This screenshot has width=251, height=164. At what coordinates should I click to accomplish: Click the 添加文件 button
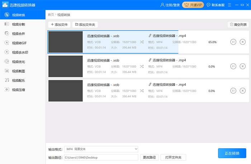point(59,25)
